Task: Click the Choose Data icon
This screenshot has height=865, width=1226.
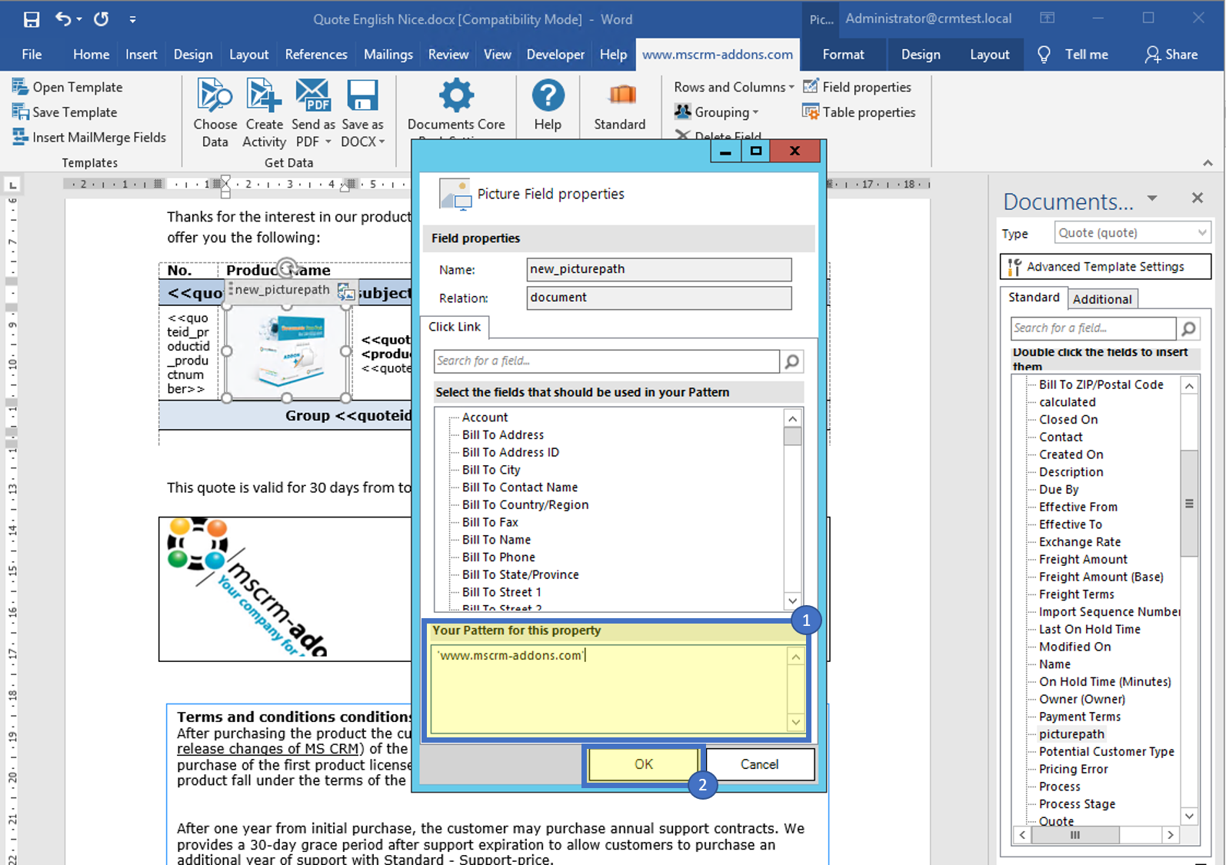Action: click(x=215, y=95)
